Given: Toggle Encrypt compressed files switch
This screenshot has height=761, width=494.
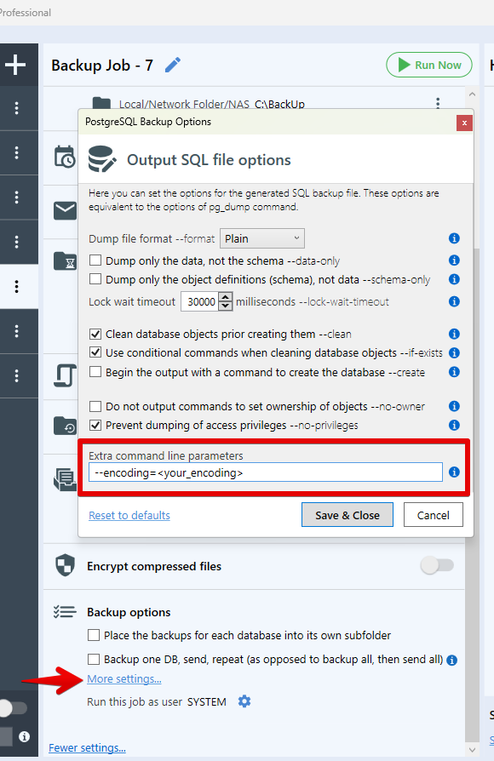Looking at the screenshot, I should (437, 565).
